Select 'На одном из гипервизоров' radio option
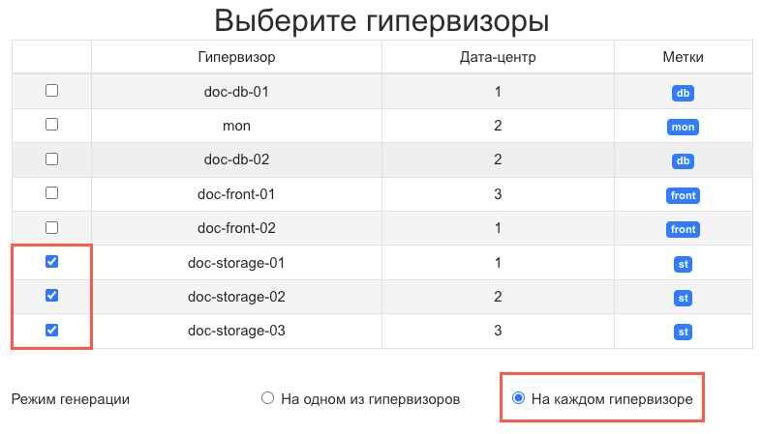 (x=268, y=398)
